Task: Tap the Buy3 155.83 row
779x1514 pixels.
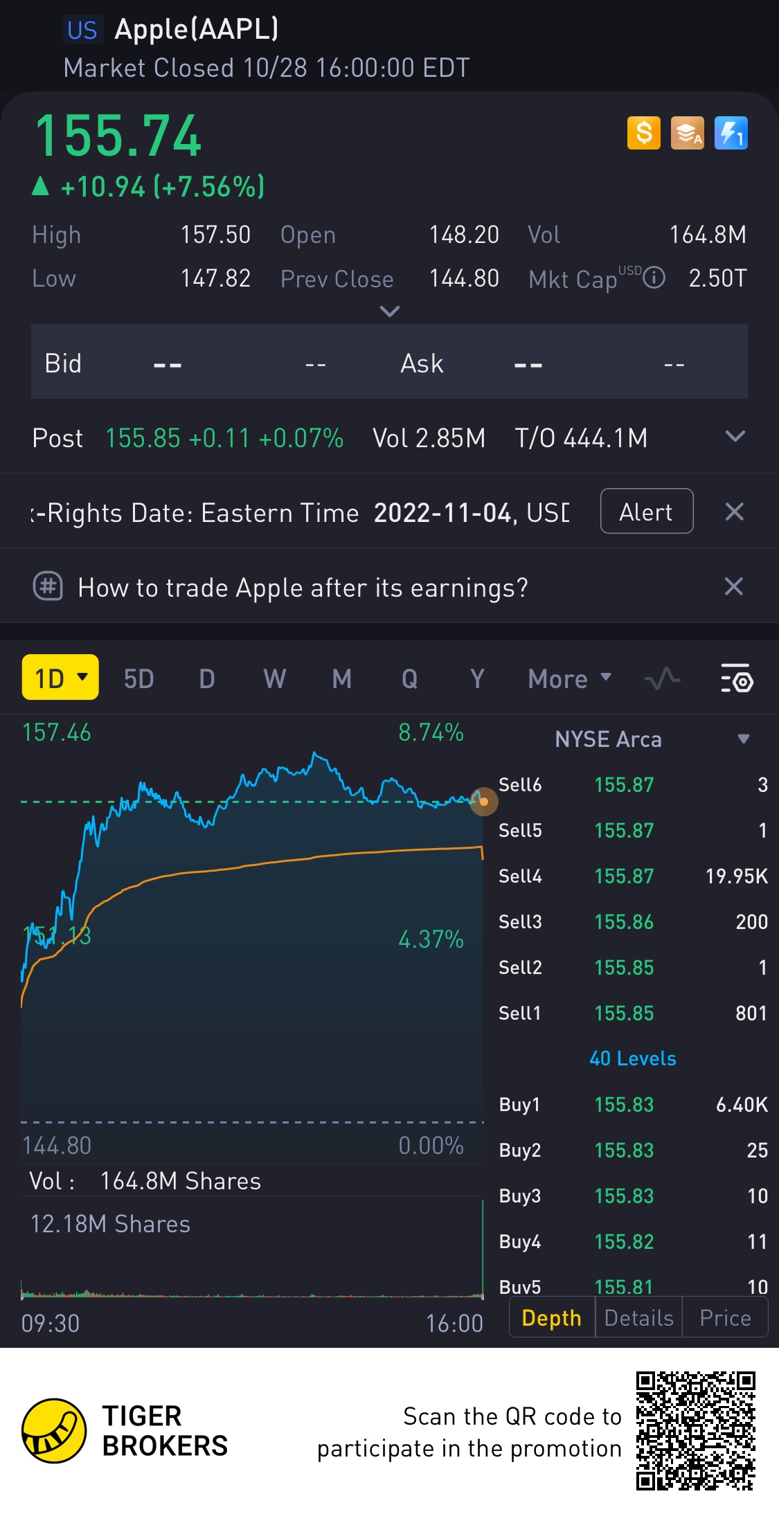Action: tap(633, 1196)
